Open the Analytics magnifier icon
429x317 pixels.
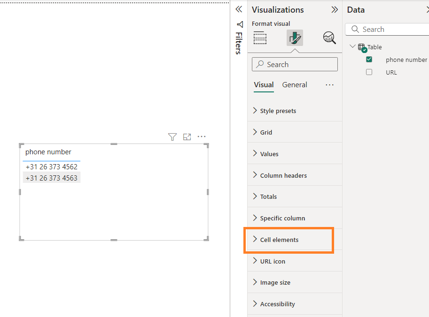point(329,38)
